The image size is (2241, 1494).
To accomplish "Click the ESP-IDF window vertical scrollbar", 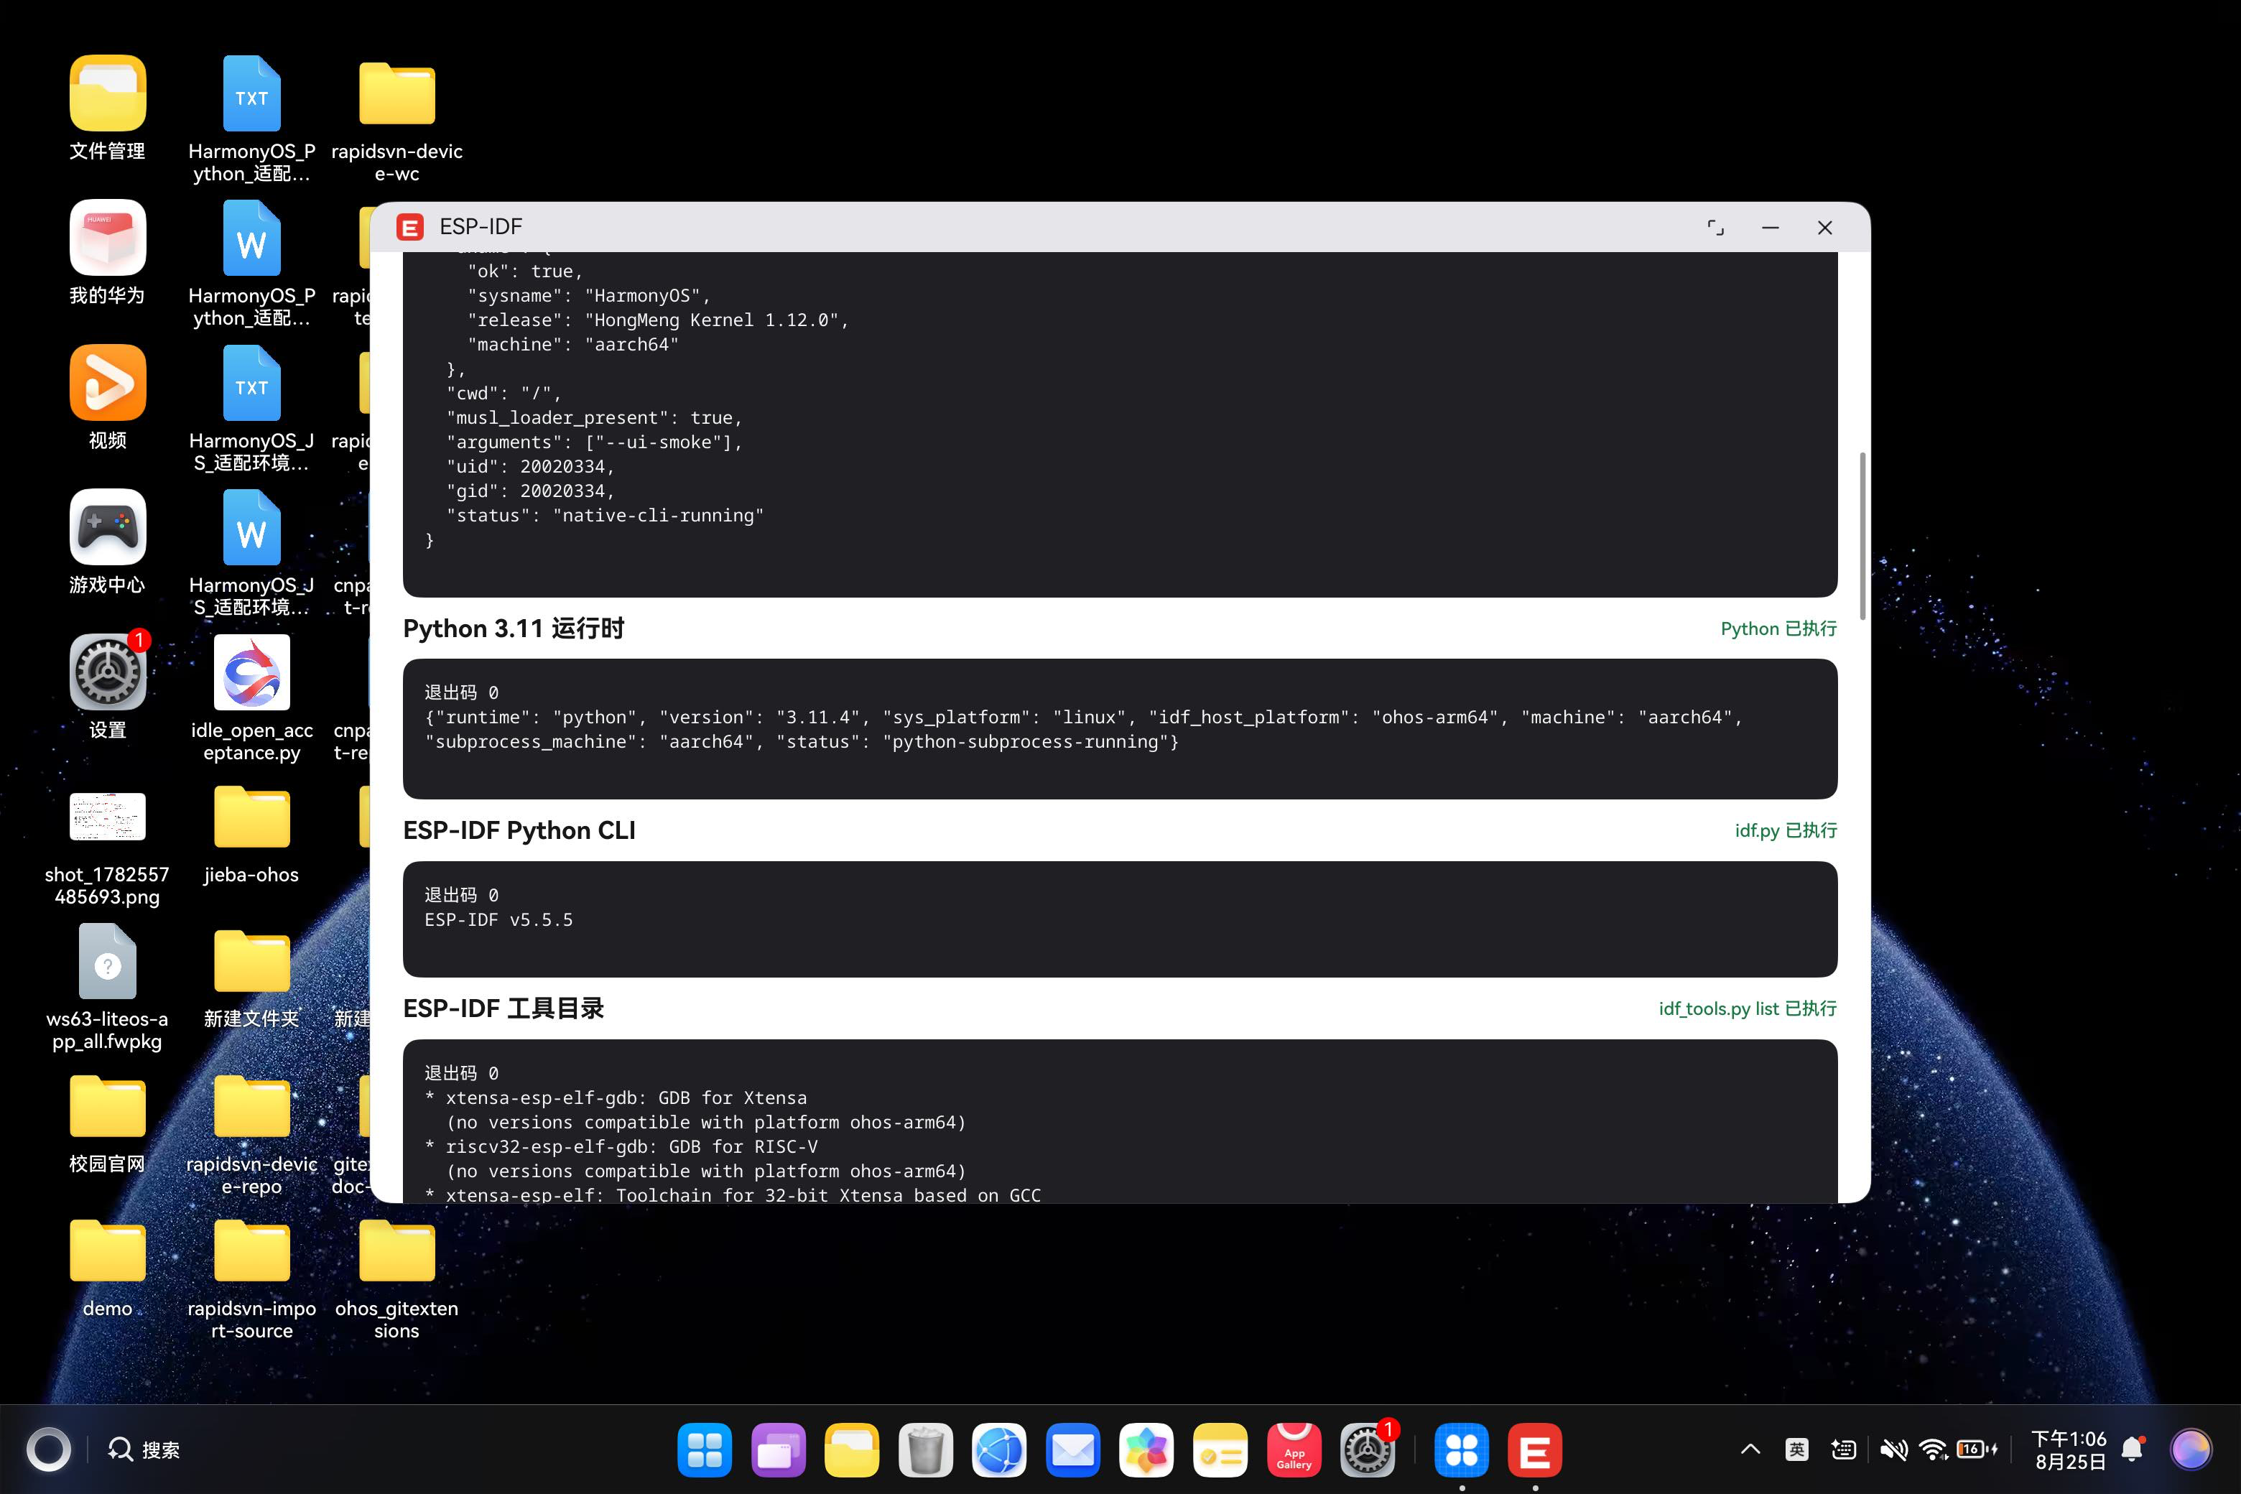I will tap(1862, 537).
